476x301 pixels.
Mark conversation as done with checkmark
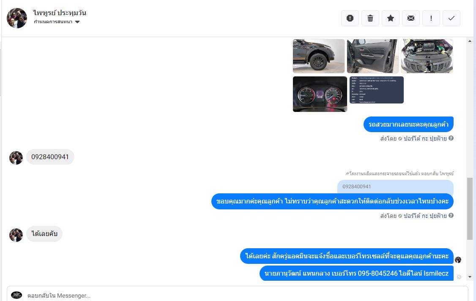451,18
